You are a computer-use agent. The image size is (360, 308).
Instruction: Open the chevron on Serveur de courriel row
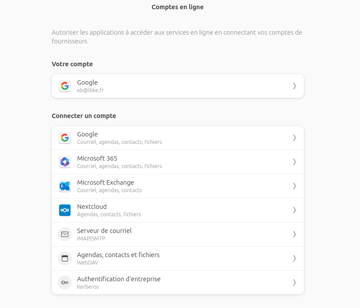pos(294,234)
